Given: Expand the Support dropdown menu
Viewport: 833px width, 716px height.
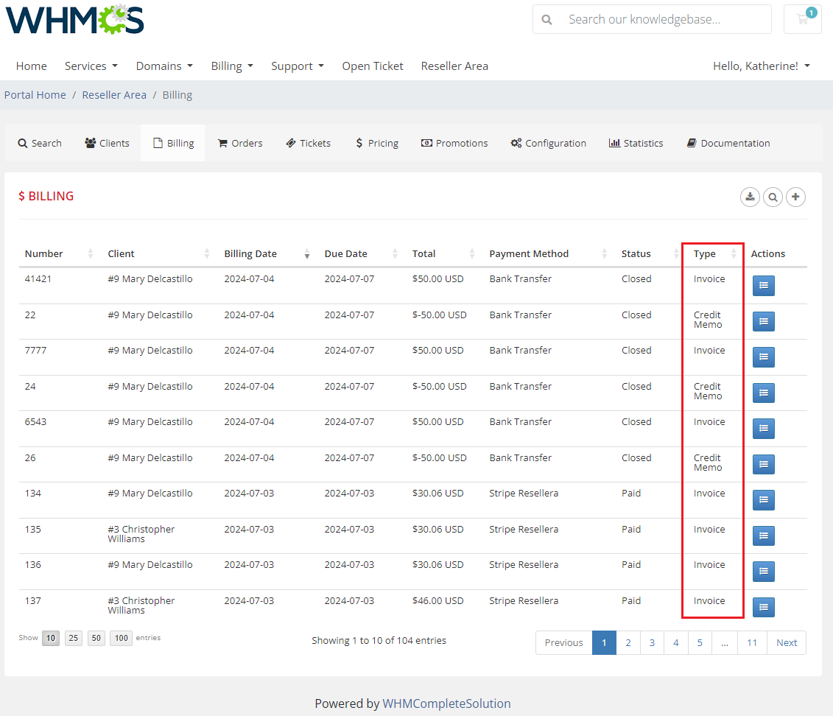Looking at the screenshot, I should click(x=298, y=66).
